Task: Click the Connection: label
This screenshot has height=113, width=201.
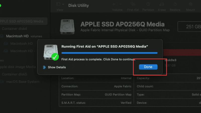Action: tap(70, 86)
